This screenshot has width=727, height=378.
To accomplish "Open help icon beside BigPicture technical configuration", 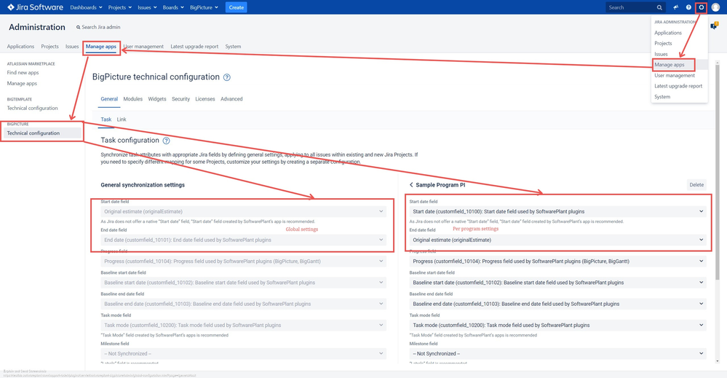I will click(227, 77).
